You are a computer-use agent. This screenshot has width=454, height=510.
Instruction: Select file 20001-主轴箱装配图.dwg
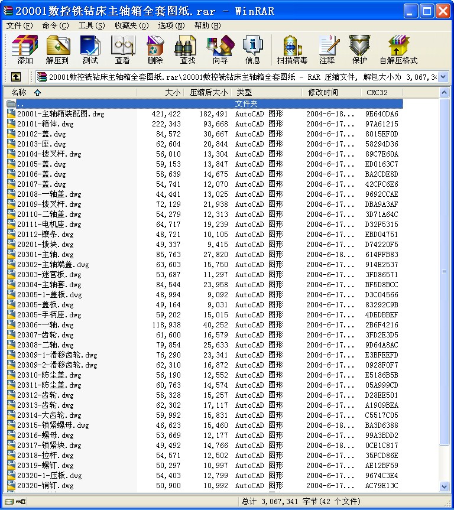tap(60, 114)
